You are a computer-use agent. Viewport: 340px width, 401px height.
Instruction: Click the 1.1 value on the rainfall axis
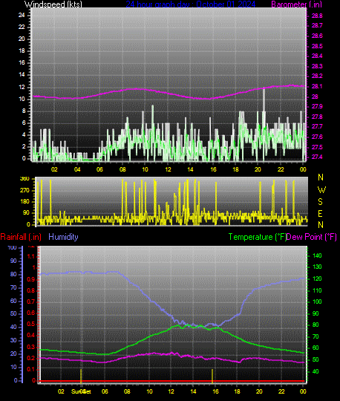click(x=31, y=256)
